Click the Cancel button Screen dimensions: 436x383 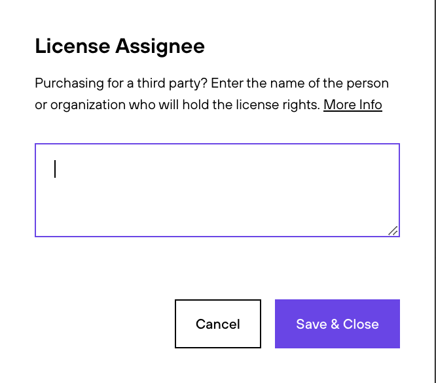pos(218,324)
